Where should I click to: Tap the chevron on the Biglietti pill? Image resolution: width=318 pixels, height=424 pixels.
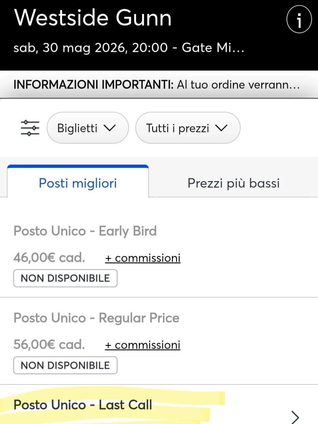109,128
